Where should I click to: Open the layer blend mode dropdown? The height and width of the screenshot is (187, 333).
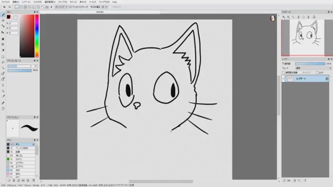(x=313, y=68)
